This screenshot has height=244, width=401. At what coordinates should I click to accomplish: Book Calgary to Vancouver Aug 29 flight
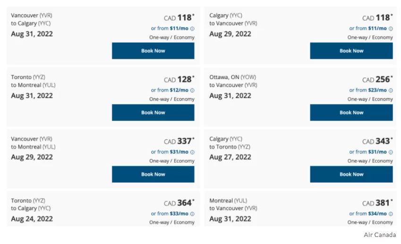coord(351,51)
